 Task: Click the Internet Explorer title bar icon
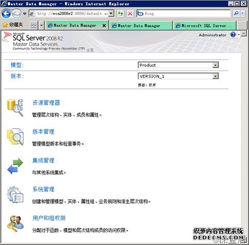click(x=4, y=4)
